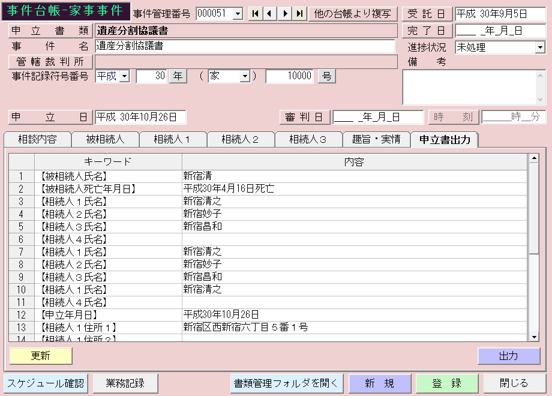
Task: Open the 事件管理番号 dropdown
Action: pos(237,14)
